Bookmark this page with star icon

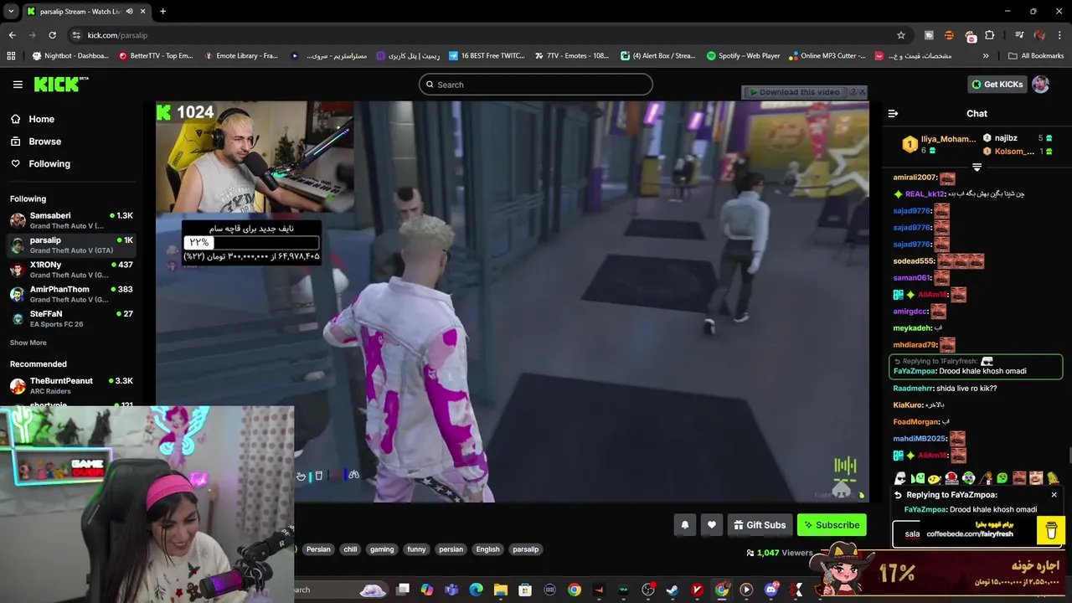pos(901,35)
